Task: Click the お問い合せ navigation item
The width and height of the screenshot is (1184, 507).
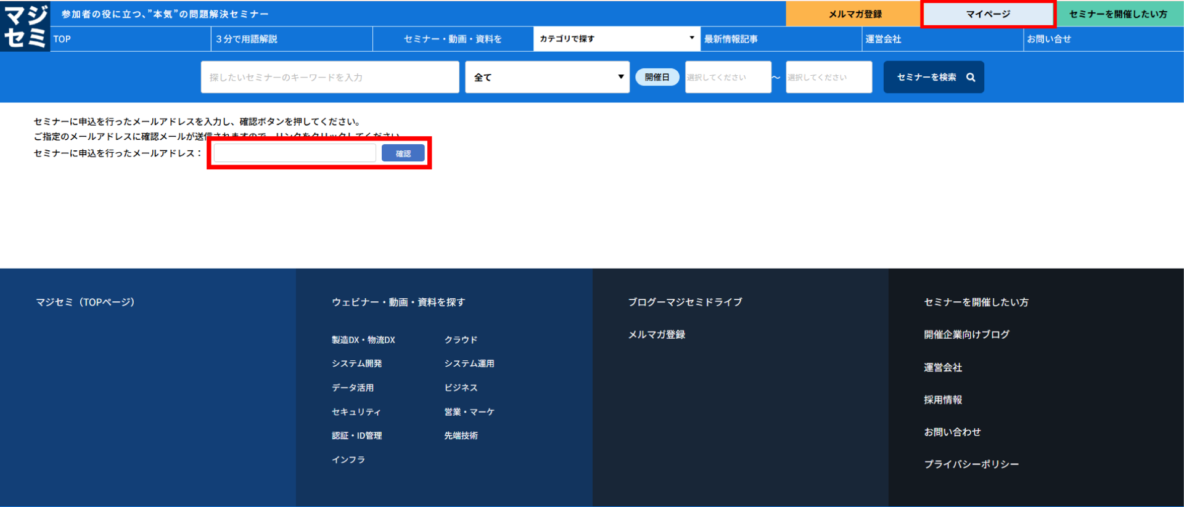Action: pos(1048,39)
